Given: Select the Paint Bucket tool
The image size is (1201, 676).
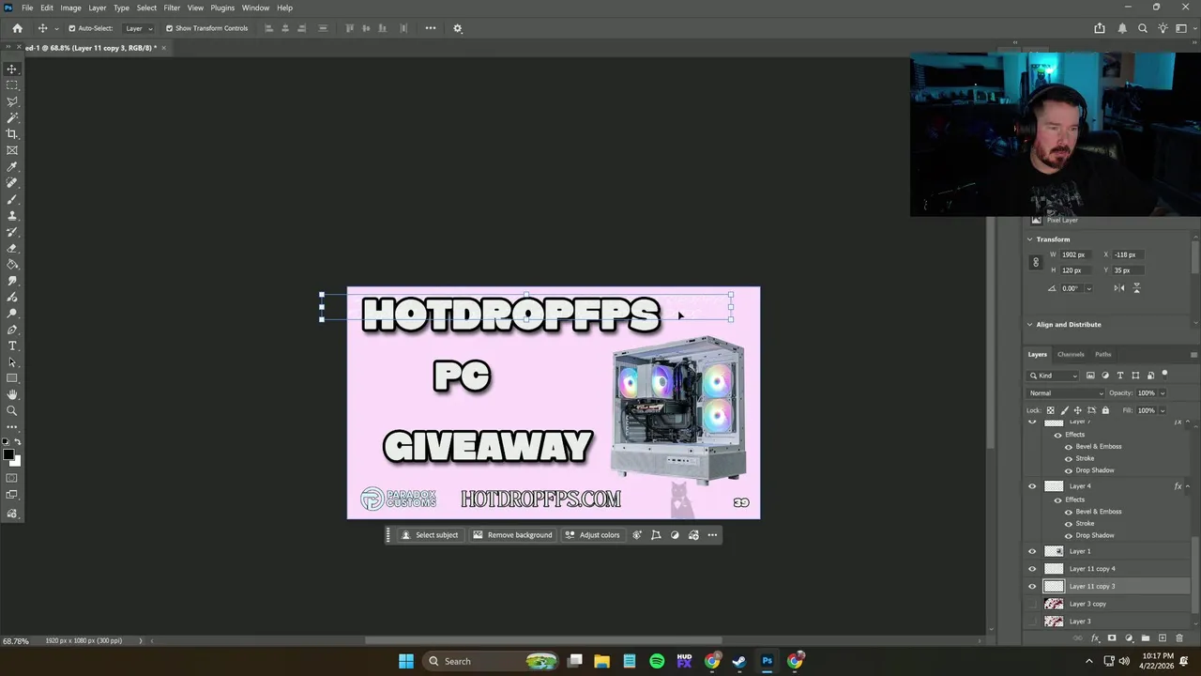Looking at the screenshot, I should pos(12,265).
